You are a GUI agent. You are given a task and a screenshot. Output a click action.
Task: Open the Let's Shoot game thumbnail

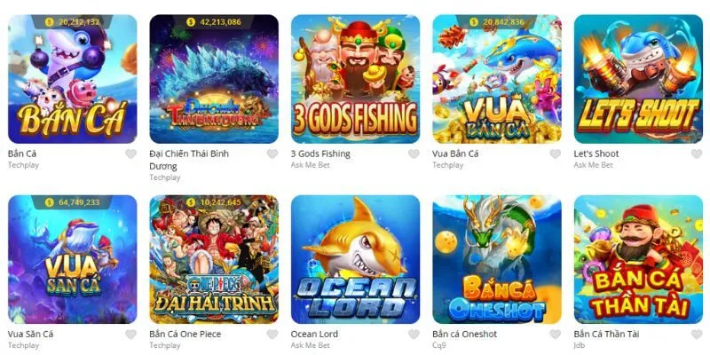coord(638,79)
